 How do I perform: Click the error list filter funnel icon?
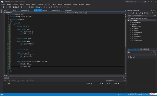point(5,81)
